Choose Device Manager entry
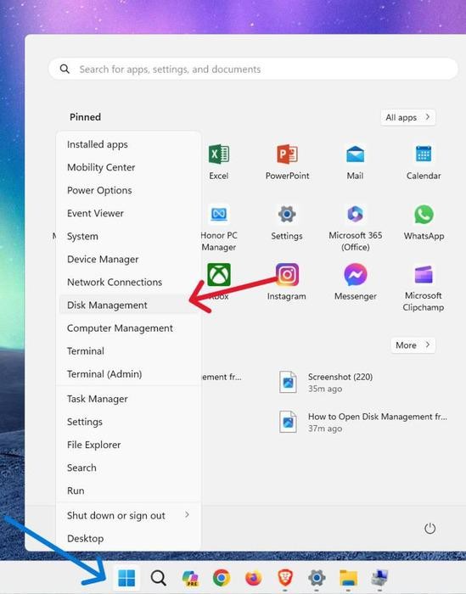Image resolution: width=466 pixels, height=594 pixels. click(128, 260)
